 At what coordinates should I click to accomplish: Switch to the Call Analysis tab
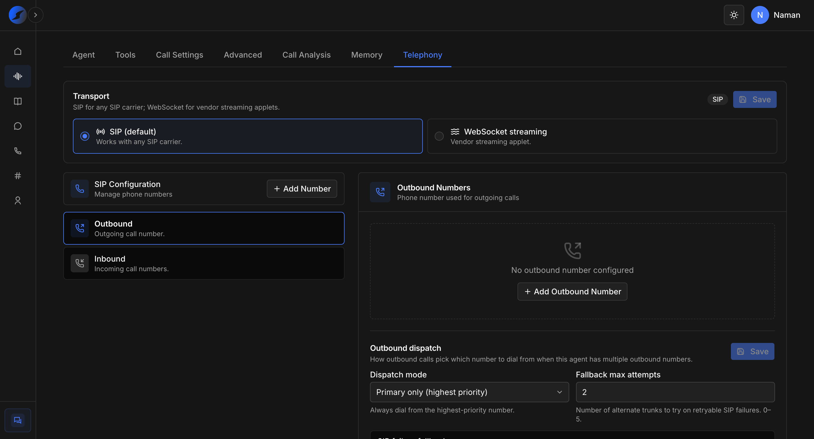pos(306,55)
